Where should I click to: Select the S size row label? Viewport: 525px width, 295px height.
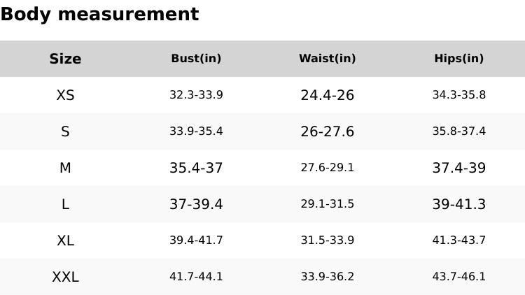tap(65, 131)
